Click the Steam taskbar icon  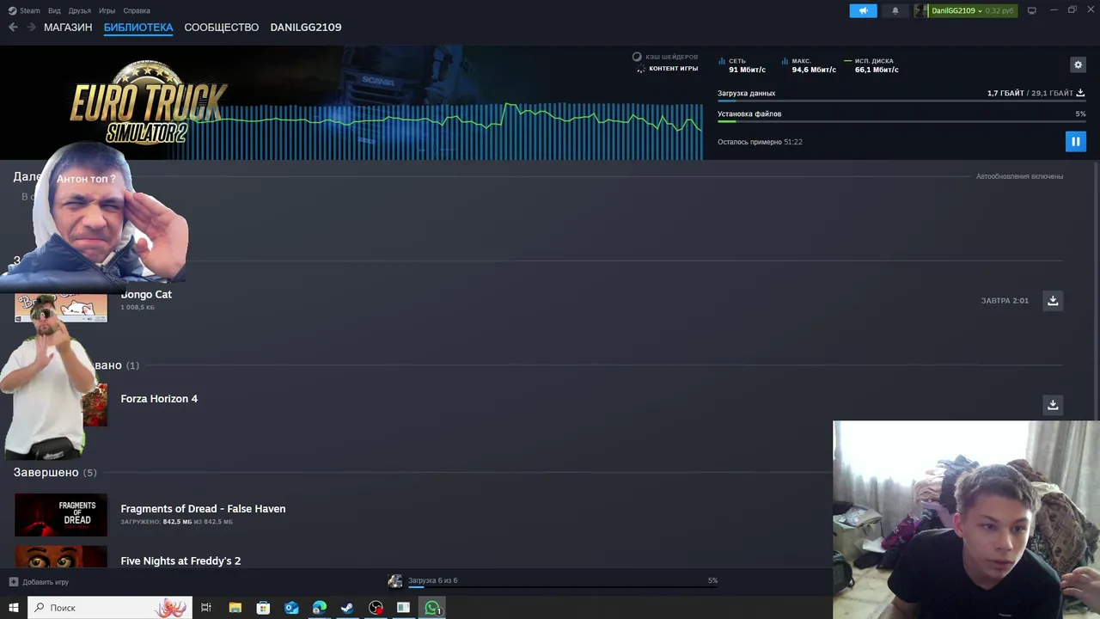[347, 608]
